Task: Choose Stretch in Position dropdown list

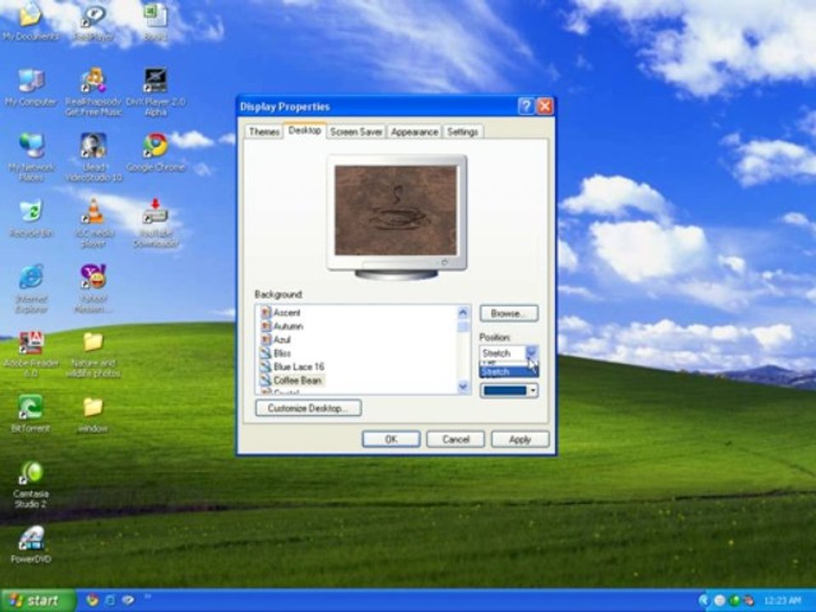Action: pyautogui.click(x=508, y=371)
